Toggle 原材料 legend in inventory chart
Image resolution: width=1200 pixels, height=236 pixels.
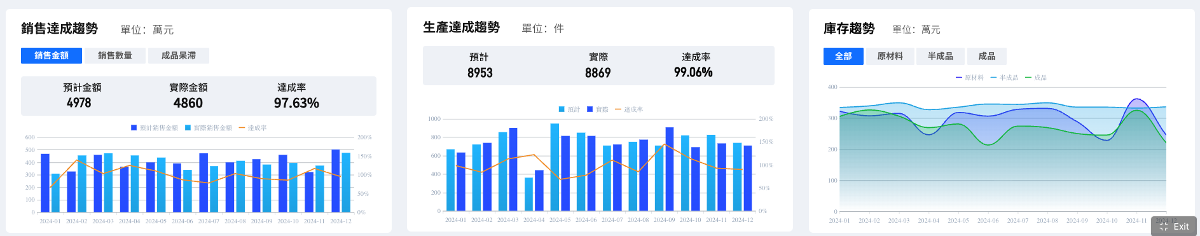970,78
